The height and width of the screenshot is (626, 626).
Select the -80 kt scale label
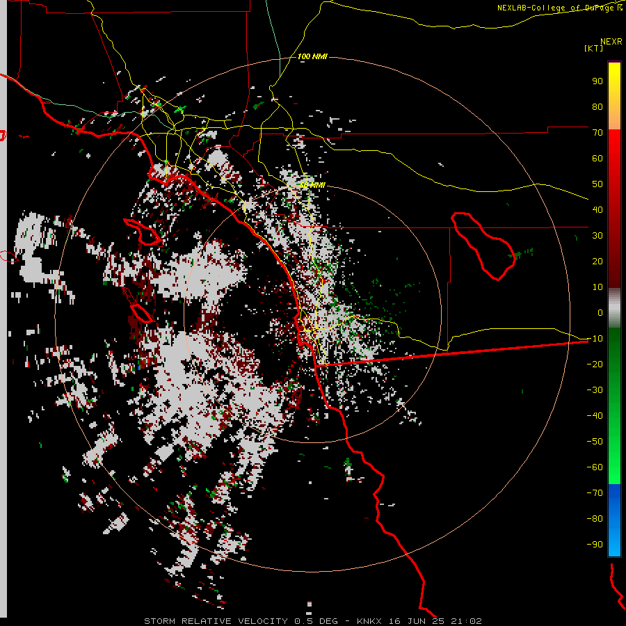pyautogui.click(x=595, y=519)
